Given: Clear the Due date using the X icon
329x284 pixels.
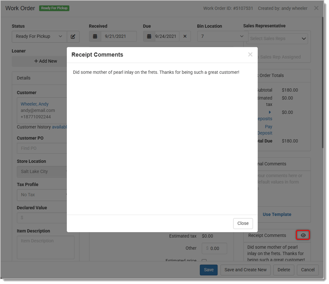Looking at the screenshot, I should pos(185,36).
